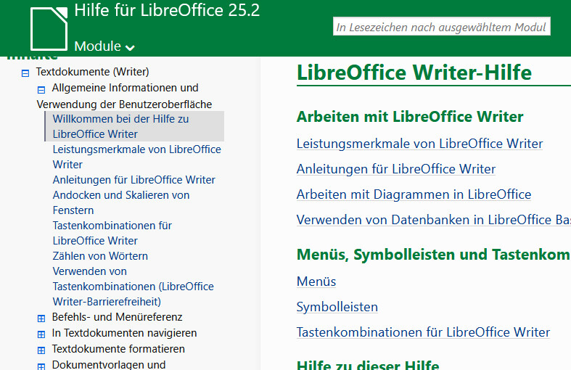Select Zählen von Wörtern in sidebar
This screenshot has width=571, height=370.
click(x=100, y=256)
